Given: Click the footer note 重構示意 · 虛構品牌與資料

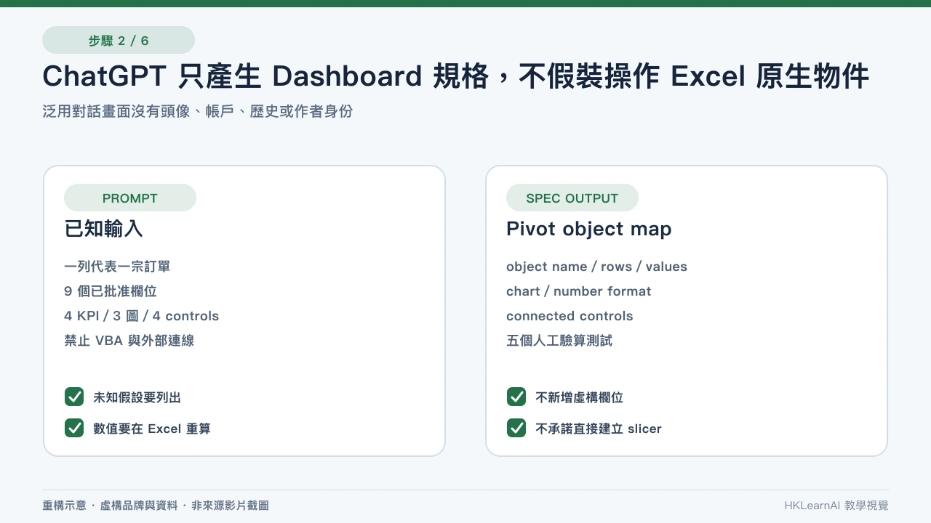Looking at the screenshot, I should [156, 506].
